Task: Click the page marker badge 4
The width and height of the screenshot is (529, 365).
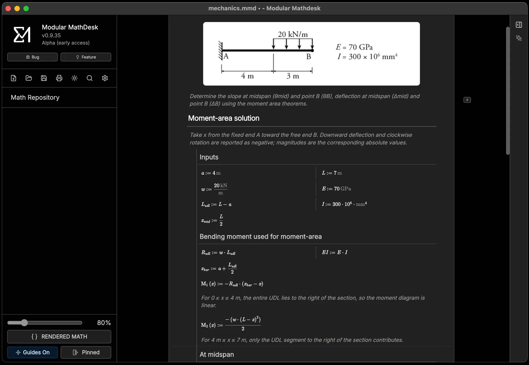Action: [x=467, y=100]
